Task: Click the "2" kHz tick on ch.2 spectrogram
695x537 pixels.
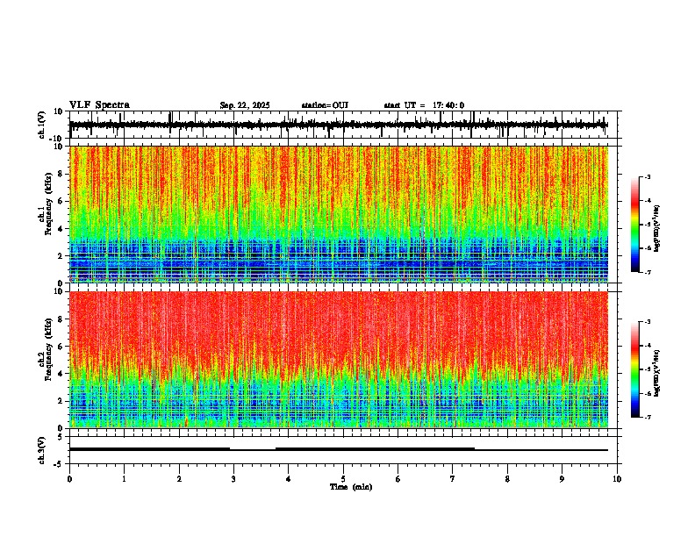Action: coord(61,401)
